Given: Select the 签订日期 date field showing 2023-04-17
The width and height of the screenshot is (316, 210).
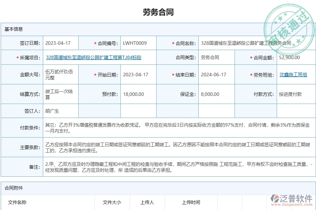Looking at the screenshot, I should coord(59,43).
